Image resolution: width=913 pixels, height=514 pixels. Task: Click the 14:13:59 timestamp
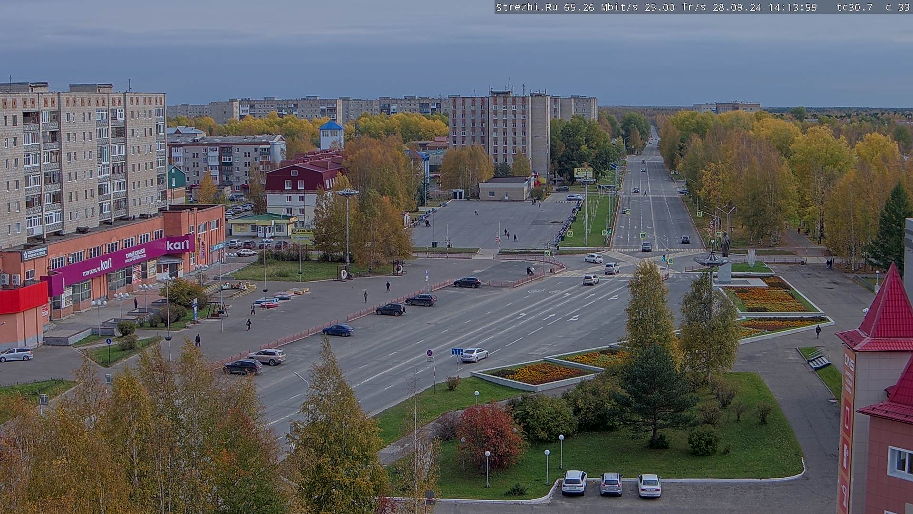pyautogui.click(x=792, y=7)
